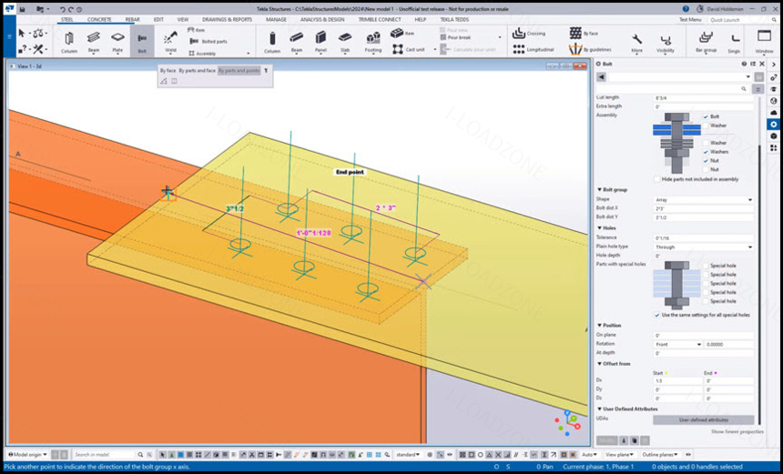Open the Outline planes dropdown

(660, 455)
